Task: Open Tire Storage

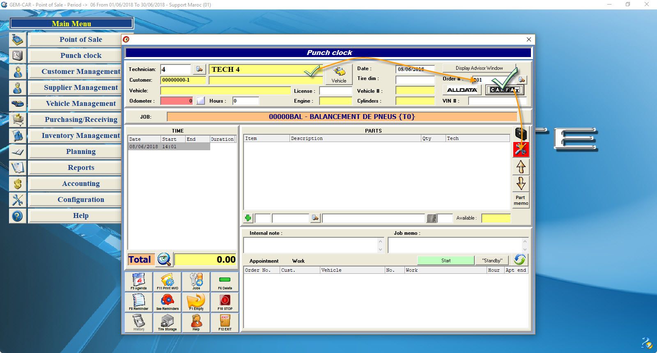Action: click(168, 323)
